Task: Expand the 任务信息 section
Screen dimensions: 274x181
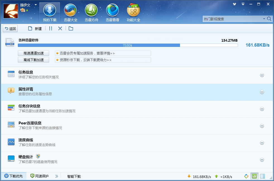Action: point(262,75)
